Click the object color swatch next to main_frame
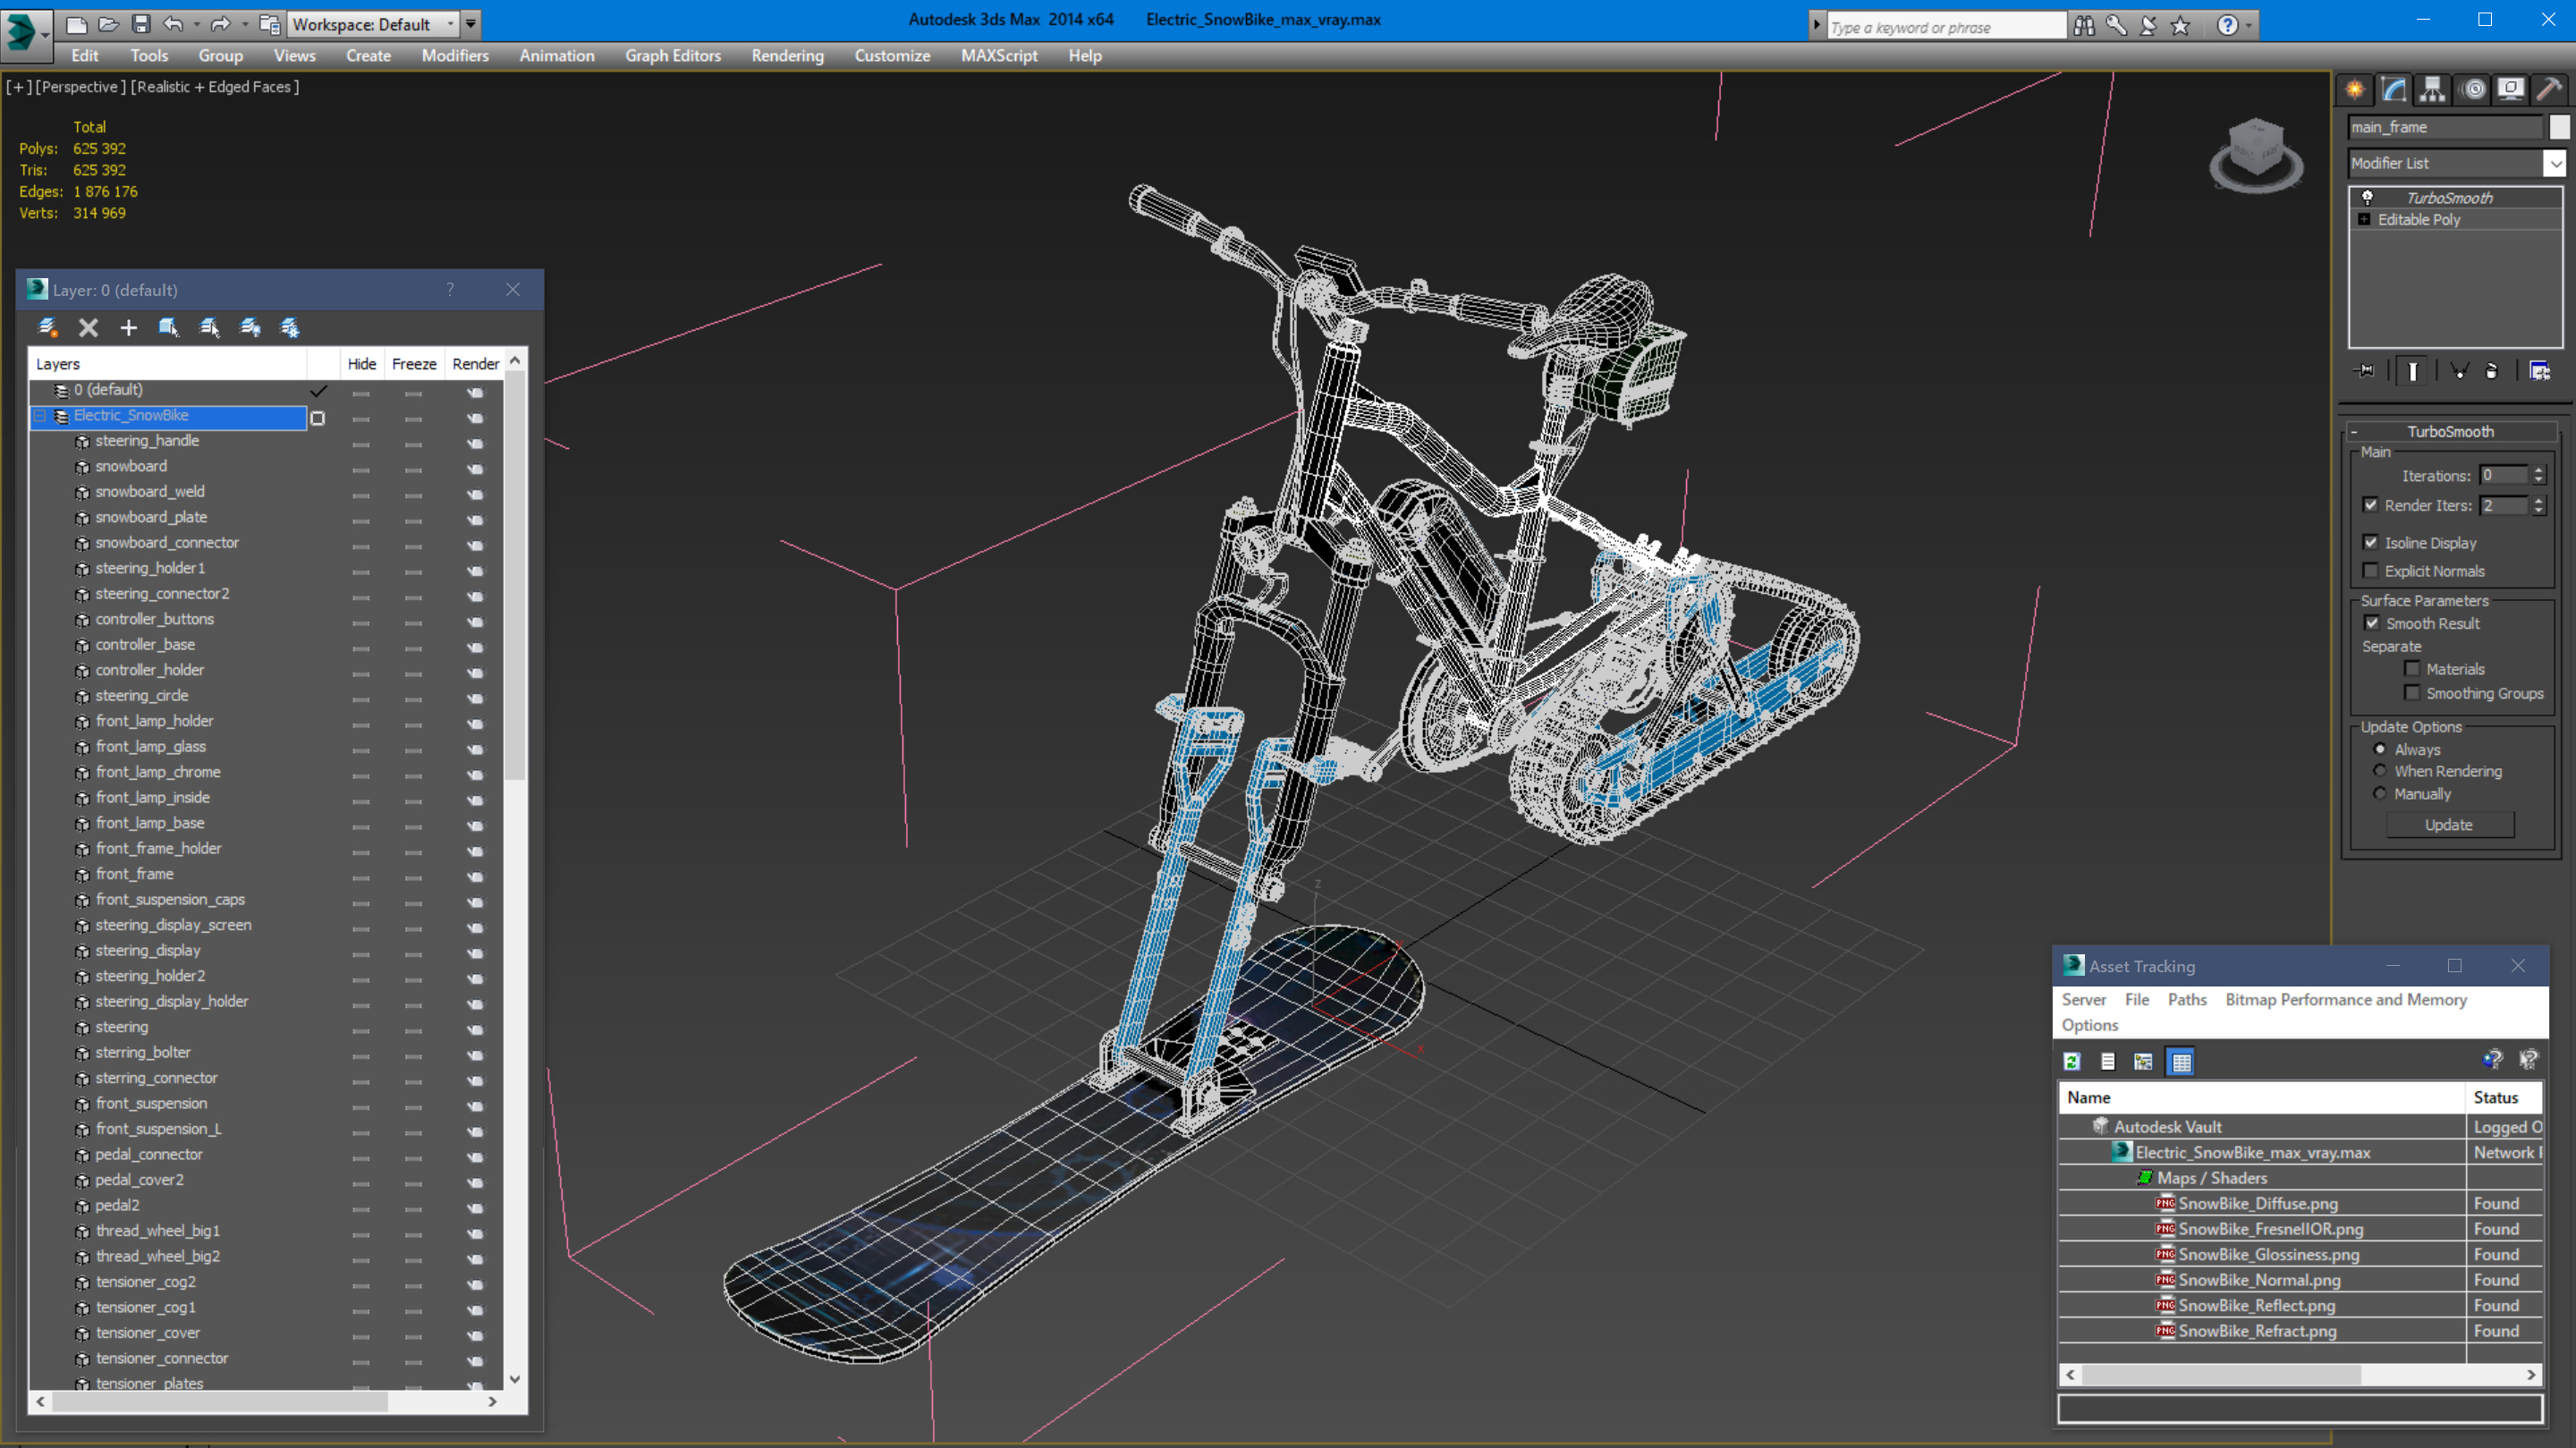The image size is (2576, 1448). tap(2558, 127)
